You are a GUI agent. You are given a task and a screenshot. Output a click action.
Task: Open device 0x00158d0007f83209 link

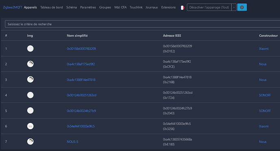tap(81, 49)
